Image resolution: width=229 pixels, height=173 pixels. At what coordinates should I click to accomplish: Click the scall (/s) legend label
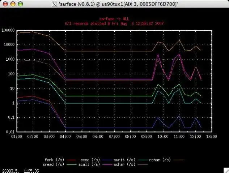pyautogui.click(x=89, y=165)
